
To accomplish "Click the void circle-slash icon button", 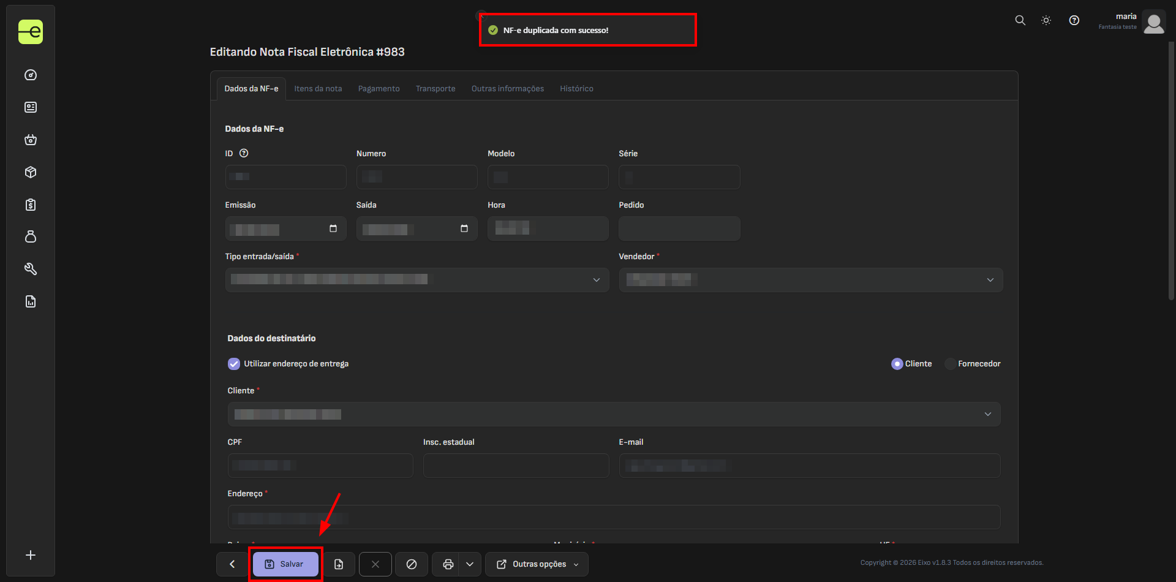I will [x=412, y=564].
